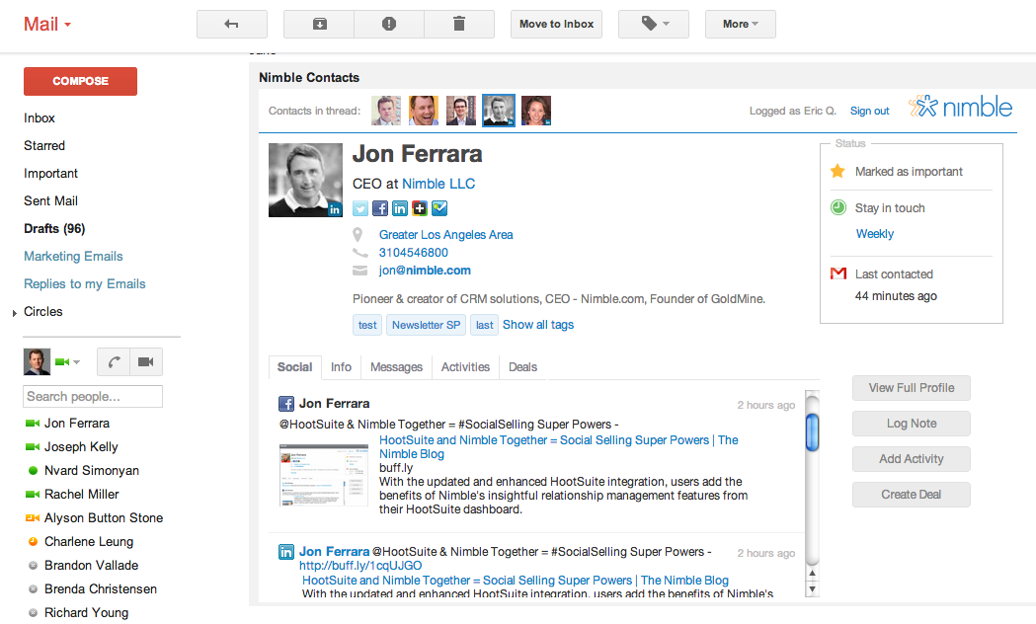Open chat with Charlene Leung
This screenshot has width=1036, height=624.
tap(89, 542)
